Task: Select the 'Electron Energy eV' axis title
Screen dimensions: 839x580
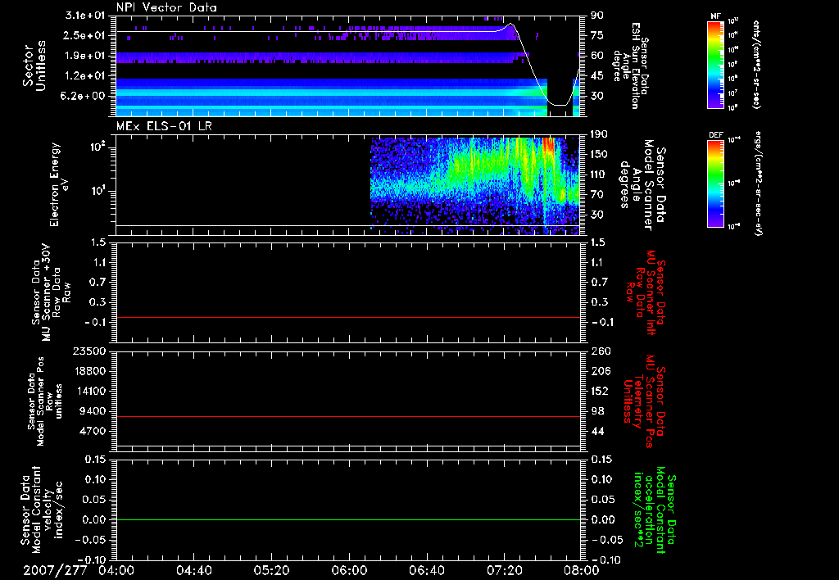Action: 58,184
